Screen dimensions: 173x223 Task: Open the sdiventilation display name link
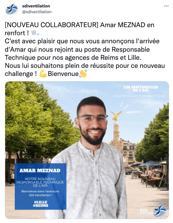[x=36, y=6]
